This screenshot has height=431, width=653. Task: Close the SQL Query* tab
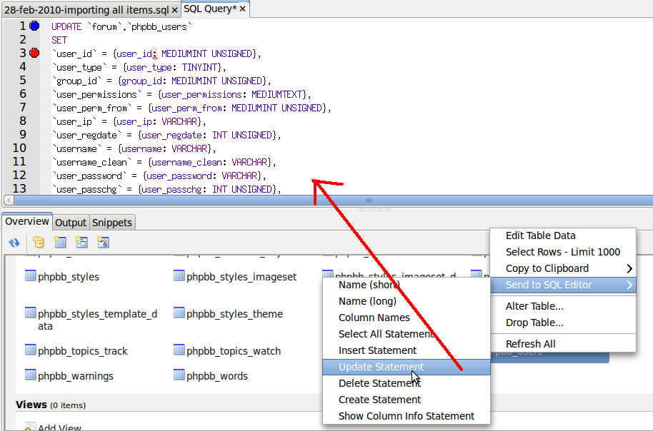tap(243, 9)
